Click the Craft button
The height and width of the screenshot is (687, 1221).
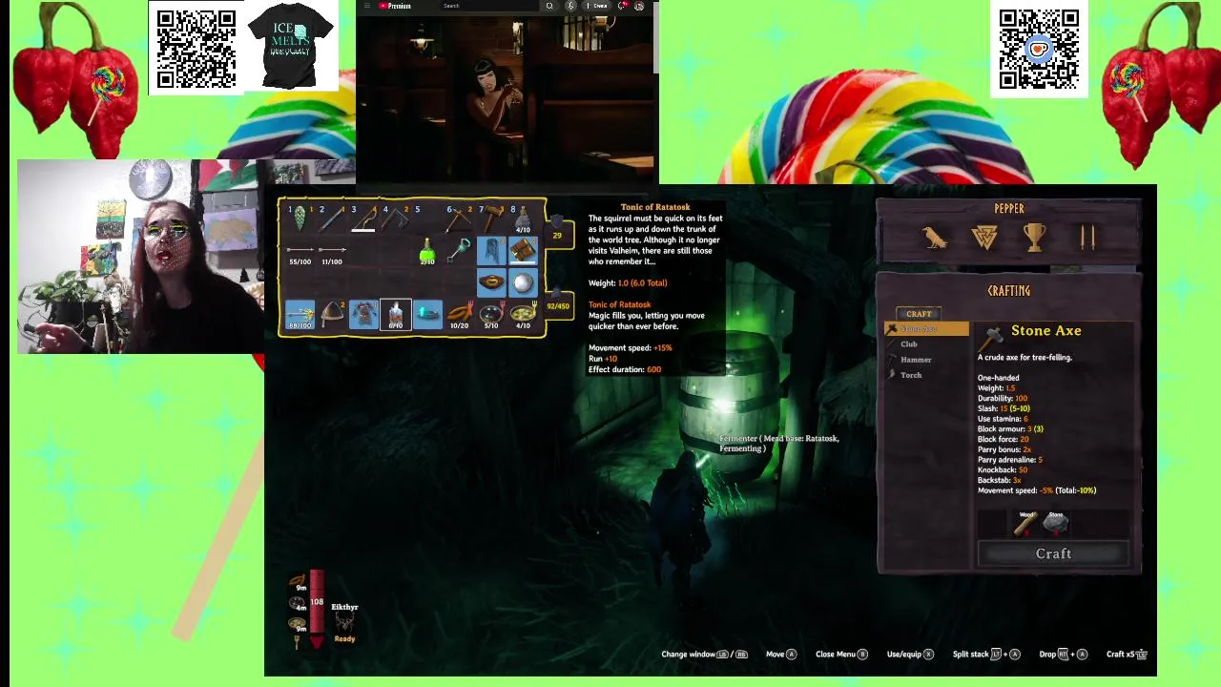click(1053, 554)
